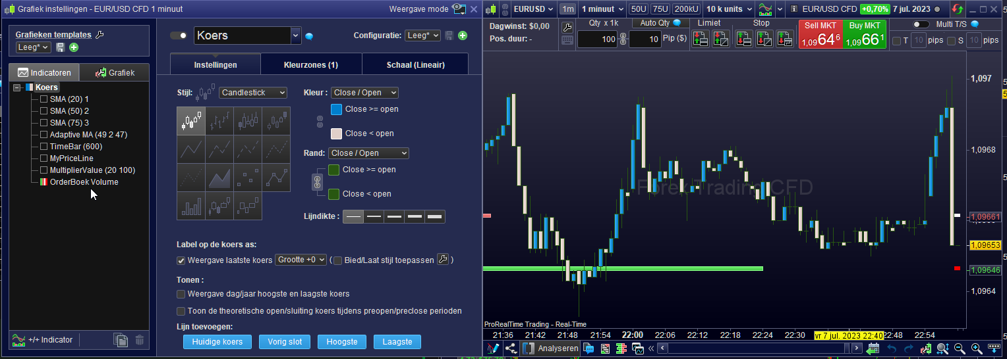1007x359 pixels.
Task: Select the Indicatoren tab
Action: tap(44, 72)
